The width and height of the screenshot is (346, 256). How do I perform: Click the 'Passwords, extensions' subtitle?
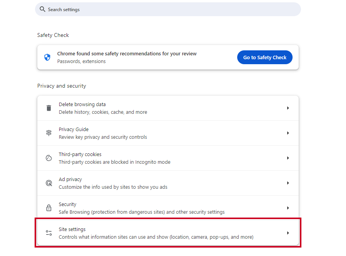click(x=82, y=62)
